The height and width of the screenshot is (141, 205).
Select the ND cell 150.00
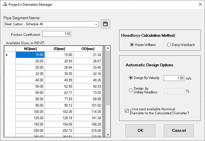(x=30, y=124)
